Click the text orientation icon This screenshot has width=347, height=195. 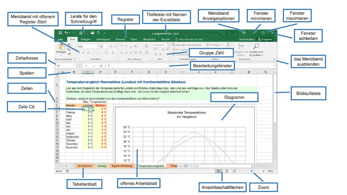[x=137, y=46]
